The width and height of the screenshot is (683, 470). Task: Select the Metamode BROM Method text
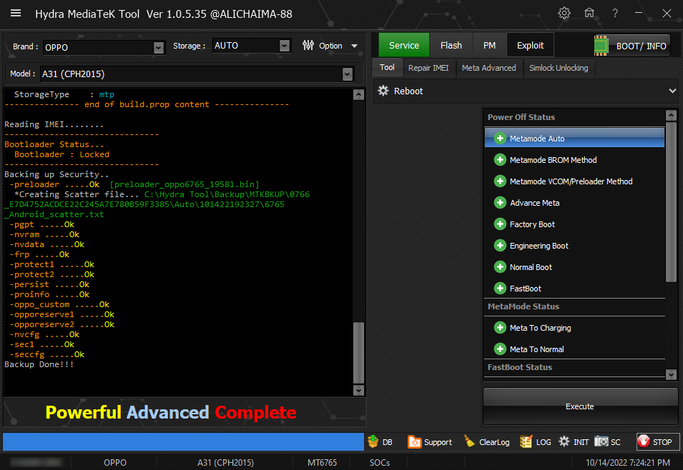coord(554,160)
